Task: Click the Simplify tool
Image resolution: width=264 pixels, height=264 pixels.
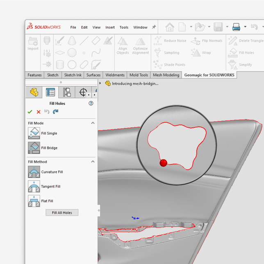Action: 240,65
